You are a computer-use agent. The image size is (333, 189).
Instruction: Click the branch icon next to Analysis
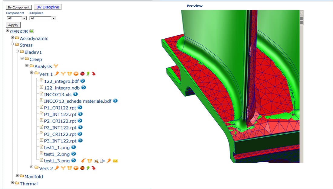56,66
